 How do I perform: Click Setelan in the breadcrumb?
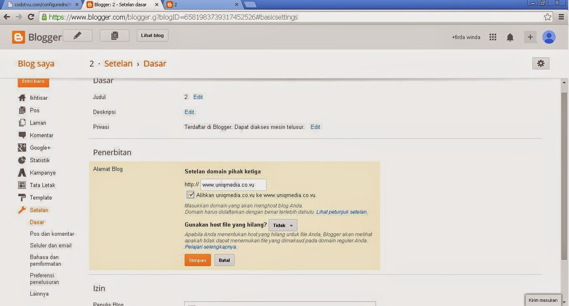click(x=119, y=64)
